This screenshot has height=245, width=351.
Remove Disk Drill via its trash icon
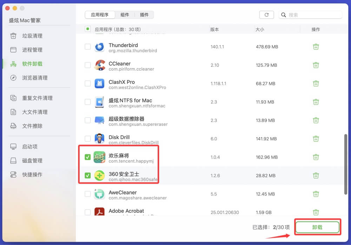(x=316, y=139)
